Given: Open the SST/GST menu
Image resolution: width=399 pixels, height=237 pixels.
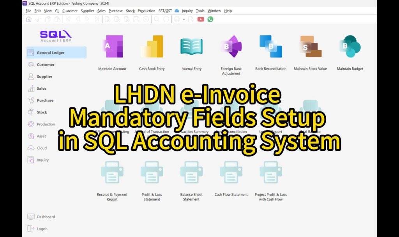Looking at the screenshot, I should coord(165,11).
